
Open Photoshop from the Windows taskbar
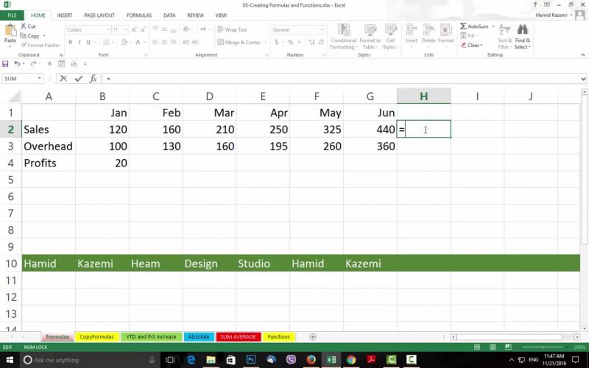253,360
